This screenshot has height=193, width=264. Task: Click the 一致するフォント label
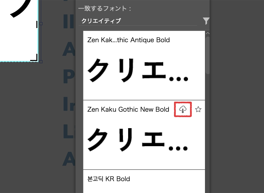(x=105, y=9)
